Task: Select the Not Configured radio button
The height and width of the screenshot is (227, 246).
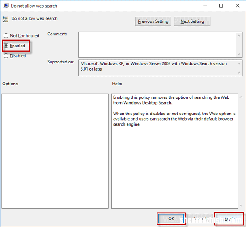Action: pyautogui.click(x=6, y=36)
